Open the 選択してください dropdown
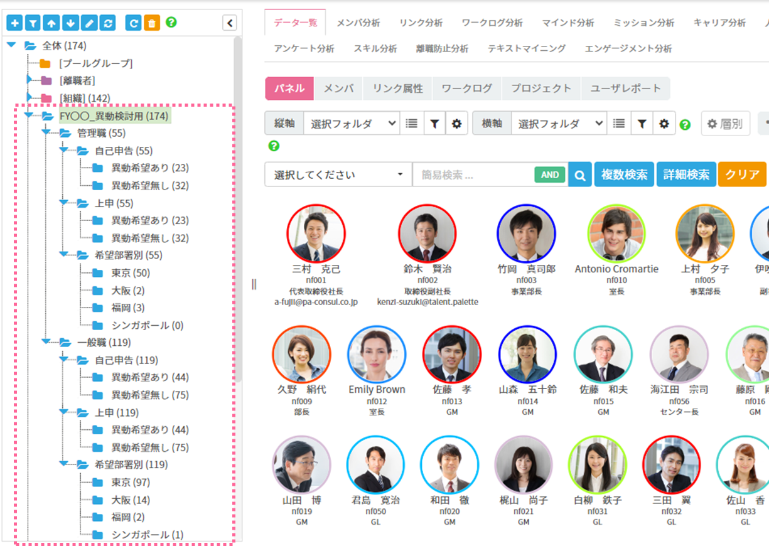Screen dimensions: 769x546 338,174
